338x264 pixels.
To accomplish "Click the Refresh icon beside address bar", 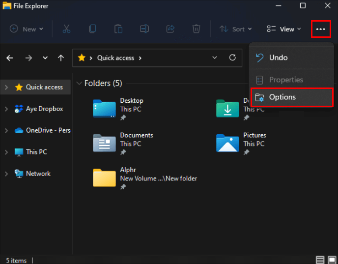I will (232, 58).
